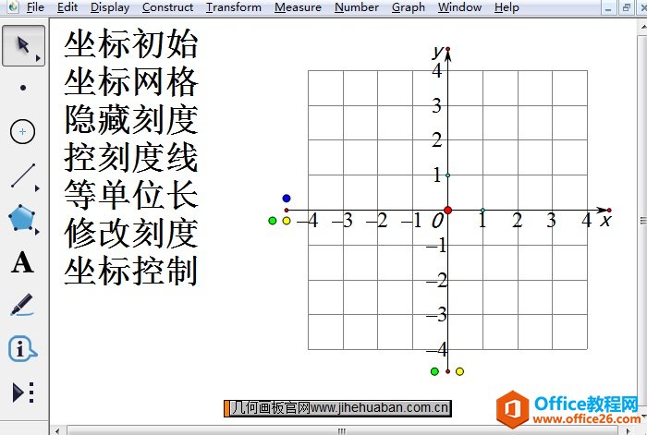The width and height of the screenshot is (647, 435).
Task: Select the Polygon tool
Action: pos(21,218)
